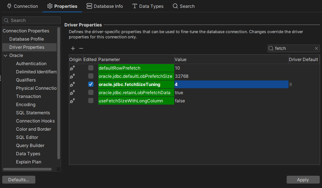
Task: Click the plus icon to add property
Action: 73,48
